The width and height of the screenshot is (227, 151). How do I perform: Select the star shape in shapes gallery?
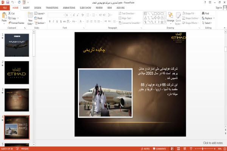162,22
